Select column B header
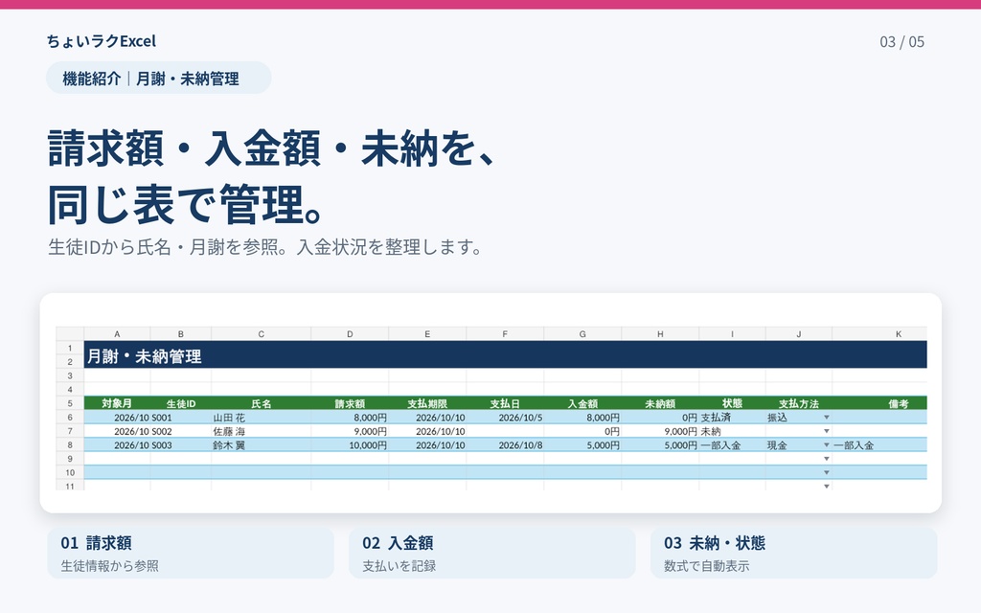 pyautogui.click(x=181, y=334)
